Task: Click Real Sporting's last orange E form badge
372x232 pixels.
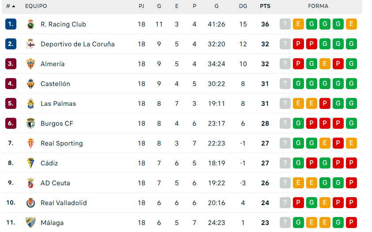Action: 352,143
